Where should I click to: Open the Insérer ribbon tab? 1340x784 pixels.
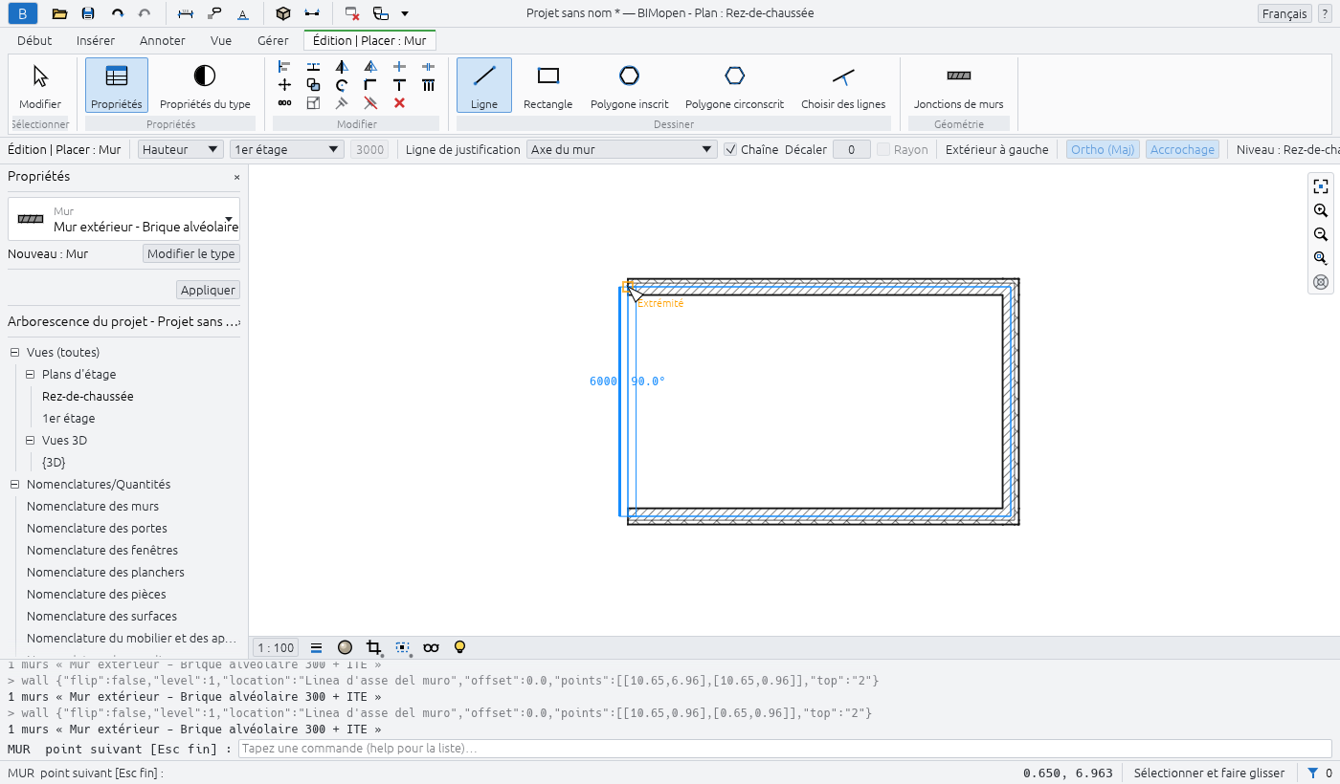tap(96, 41)
